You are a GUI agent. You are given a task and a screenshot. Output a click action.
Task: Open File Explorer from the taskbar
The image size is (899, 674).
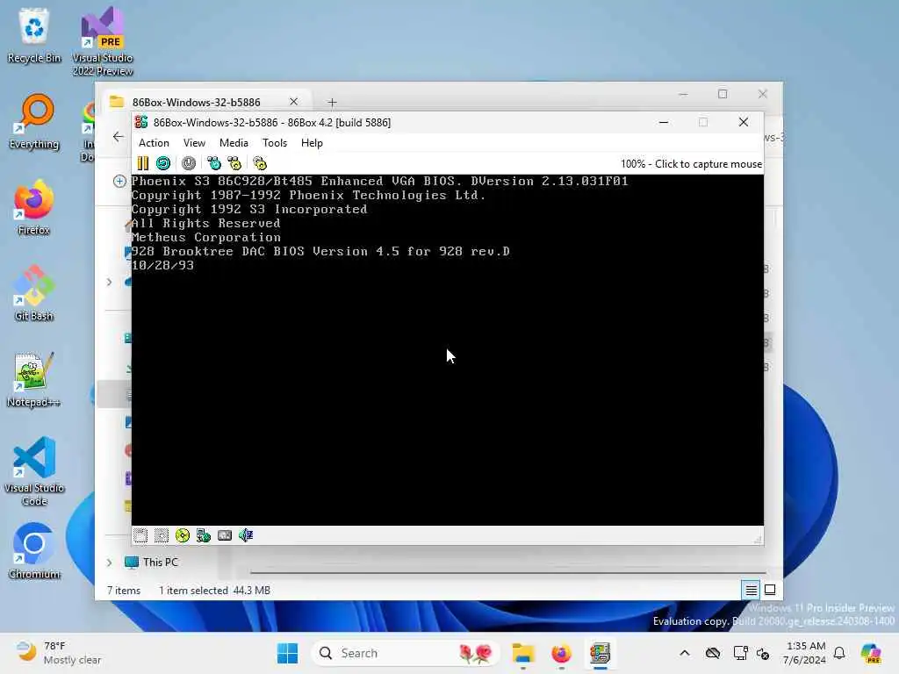(x=523, y=653)
